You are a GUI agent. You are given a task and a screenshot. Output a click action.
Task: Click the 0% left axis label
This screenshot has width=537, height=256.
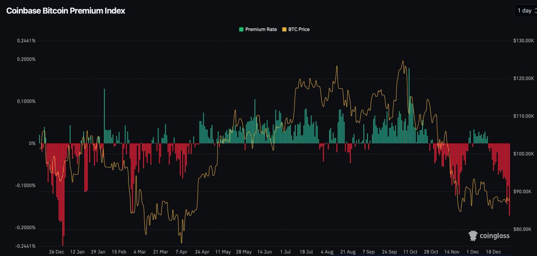tap(32, 144)
